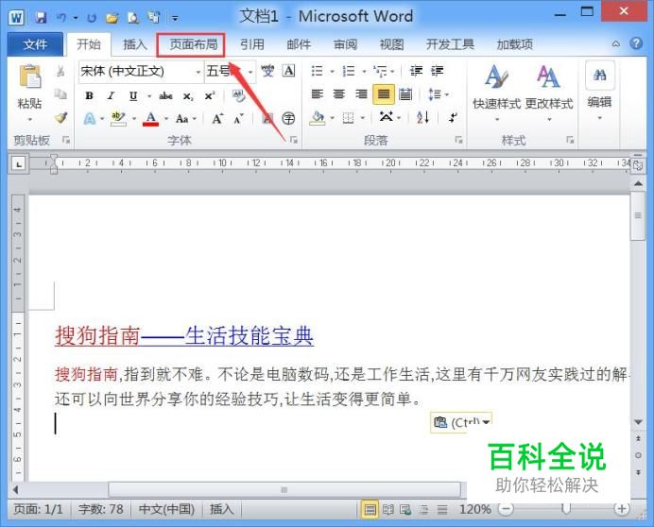The height and width of the screenshot is (527, 654).
Task: Click the 快速样式 Quick Styles button
Action: click(x=496, y=93)
